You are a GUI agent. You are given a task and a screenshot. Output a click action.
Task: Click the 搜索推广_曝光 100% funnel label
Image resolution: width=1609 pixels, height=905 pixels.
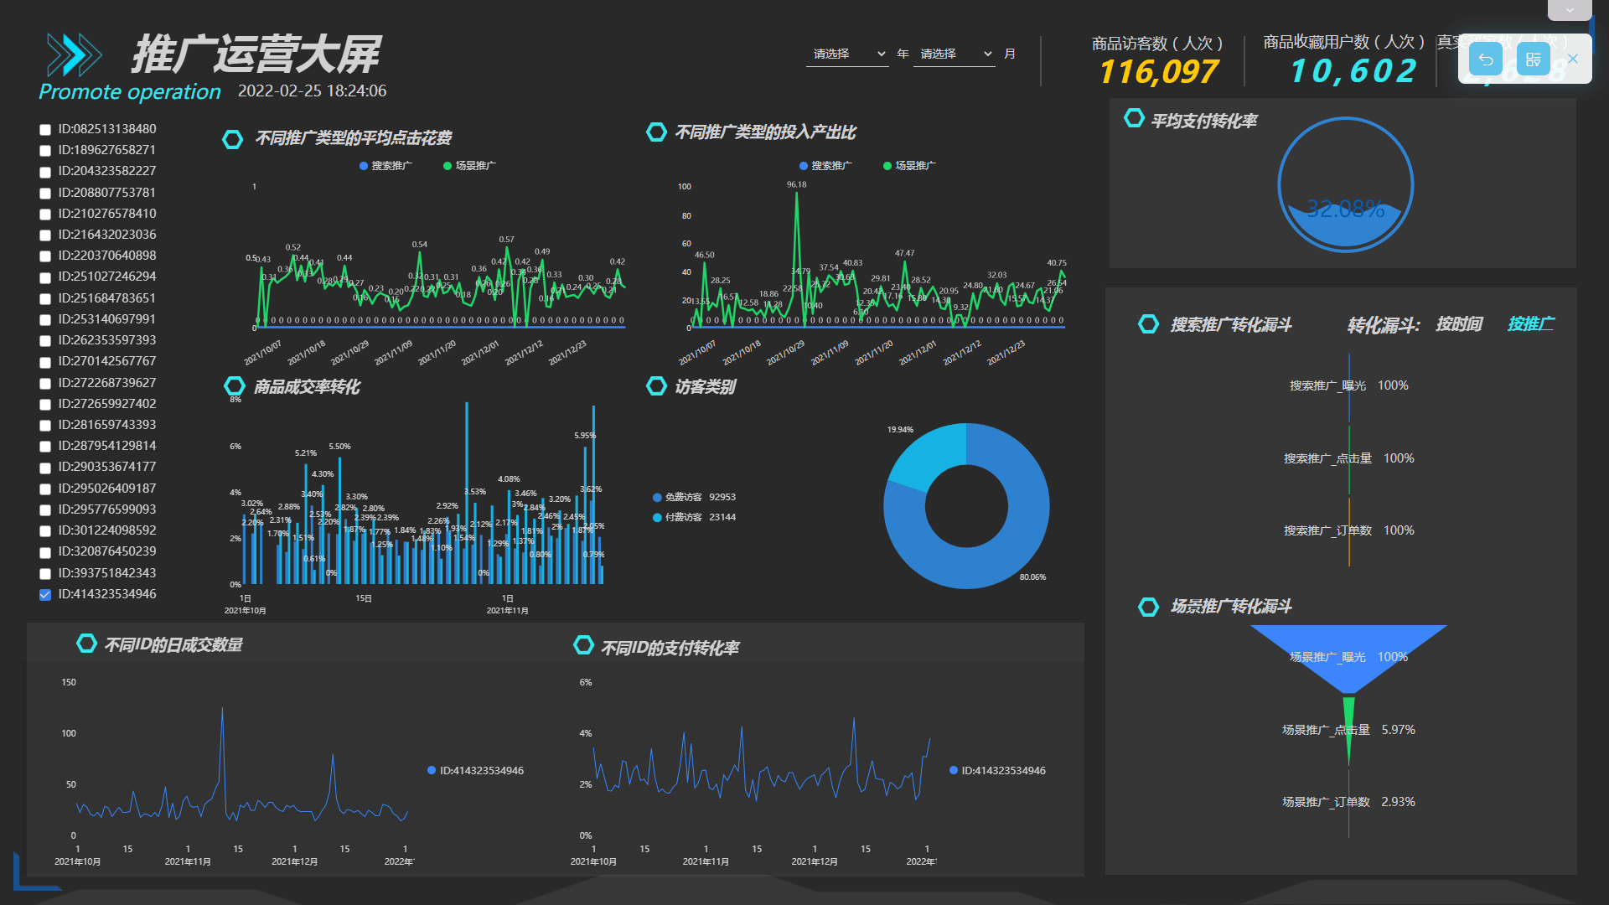(1349, 385)
